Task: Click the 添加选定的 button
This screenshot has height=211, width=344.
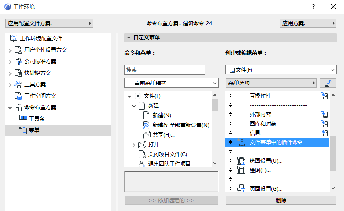Action: click(172, 200)
